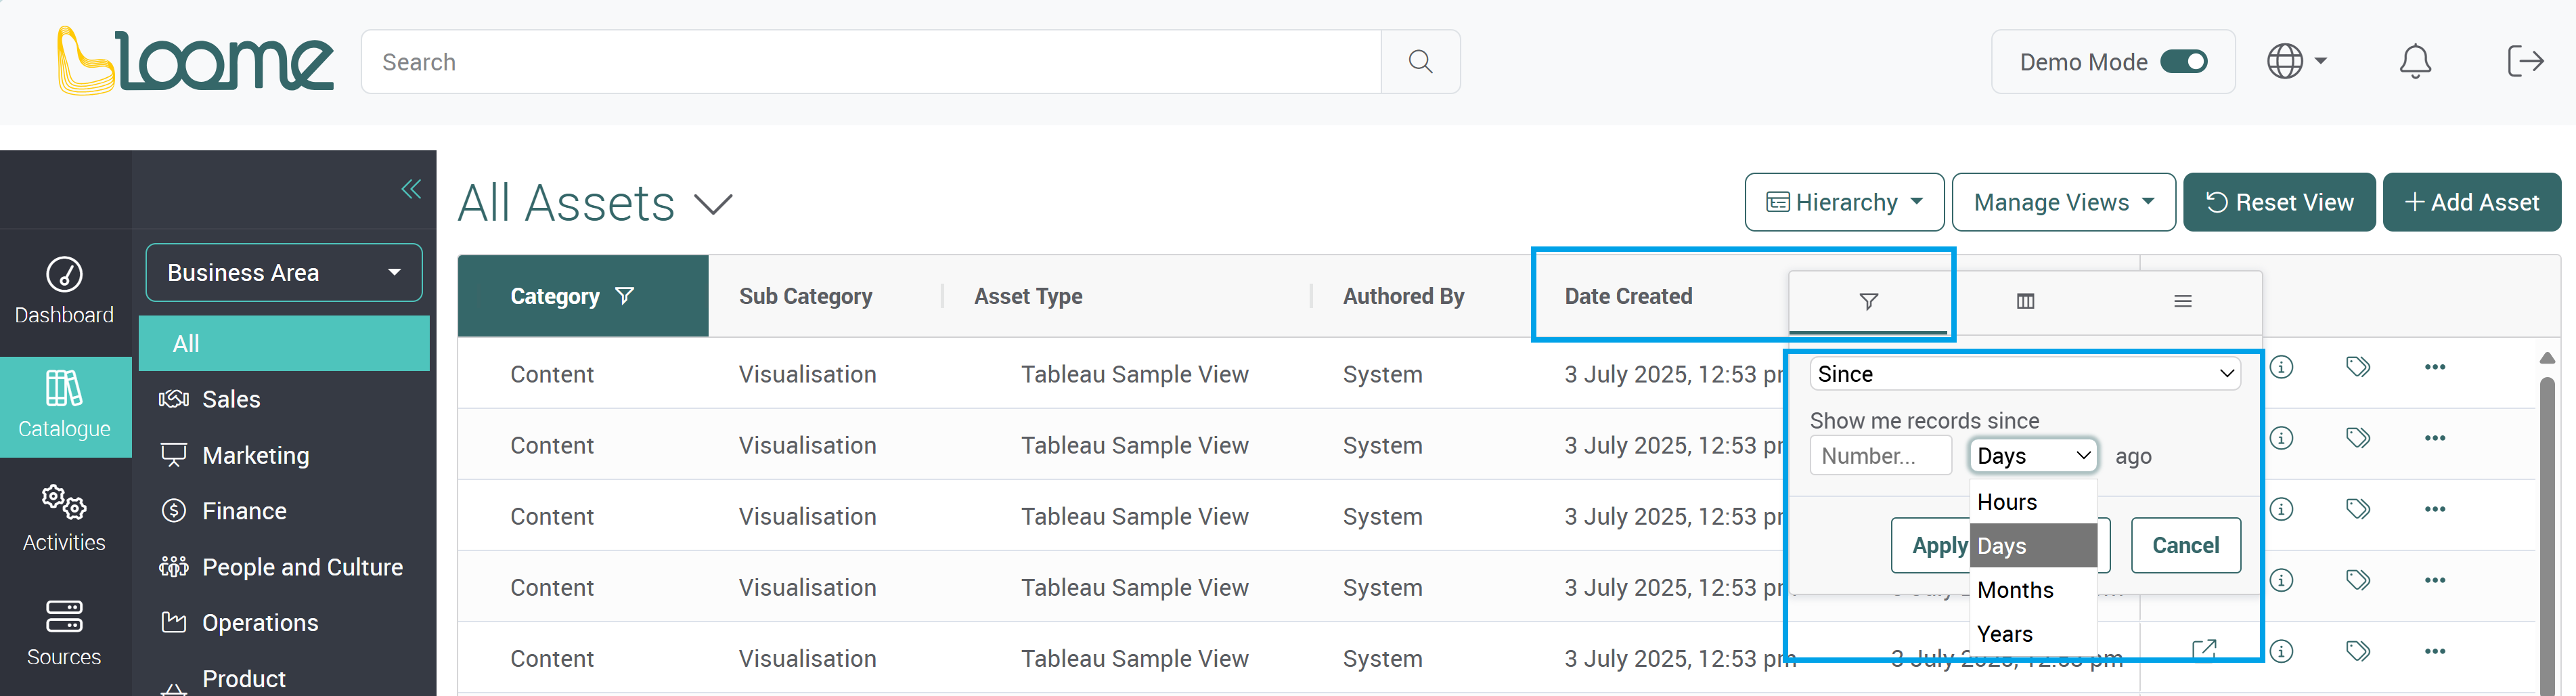Open the Manage Views dropdown
Screen dimensions: 2576x696
[x=2063, y=202]
